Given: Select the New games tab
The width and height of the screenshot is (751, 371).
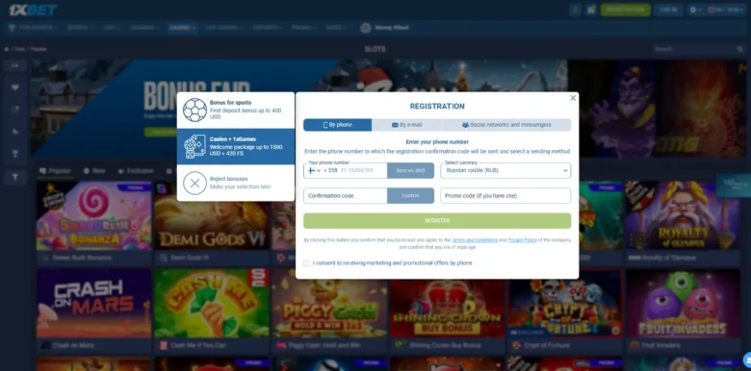Looking at the screenshot, I should (94, 171).
